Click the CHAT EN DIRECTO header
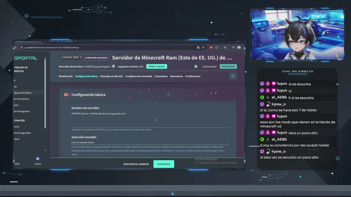This screenshot has width=351, height=197. 298,71
